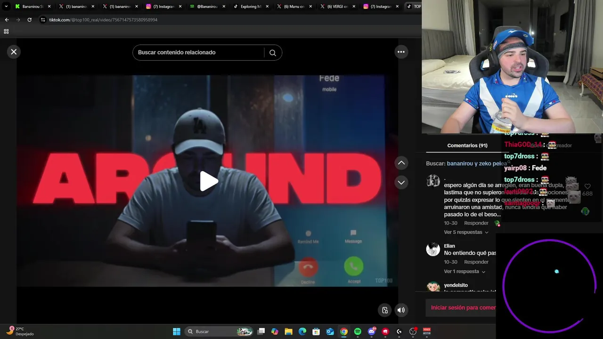Open the Windows Start menu
The image size is (603, 339).
point(177,331)
